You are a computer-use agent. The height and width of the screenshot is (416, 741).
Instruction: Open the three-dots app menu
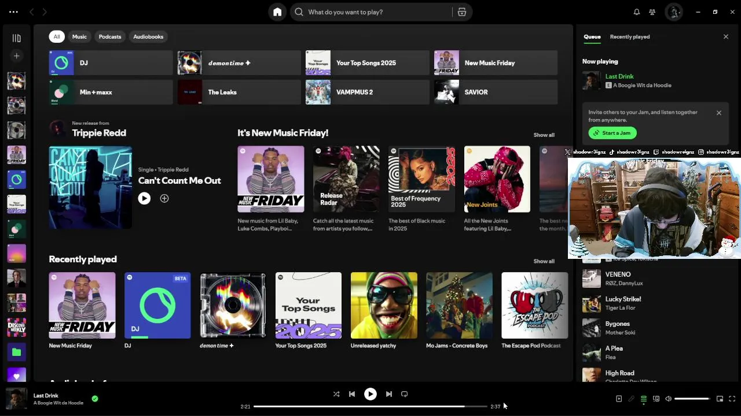13,12
